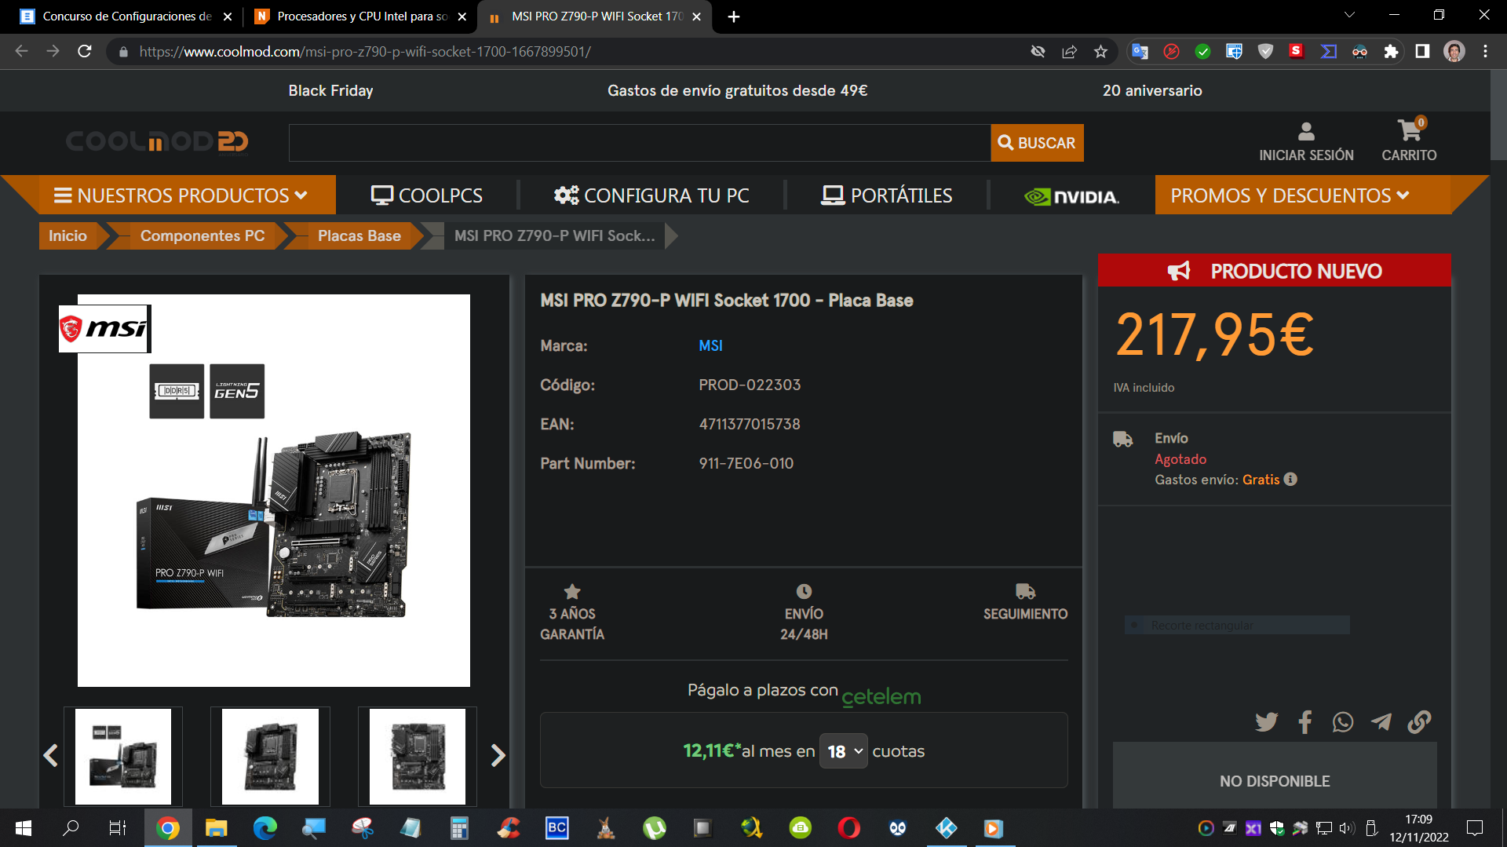The width and height of the screenshot is (1507, 847).
Task: Open Opera browser from taskbar
Action: click(x=848, y=828)
